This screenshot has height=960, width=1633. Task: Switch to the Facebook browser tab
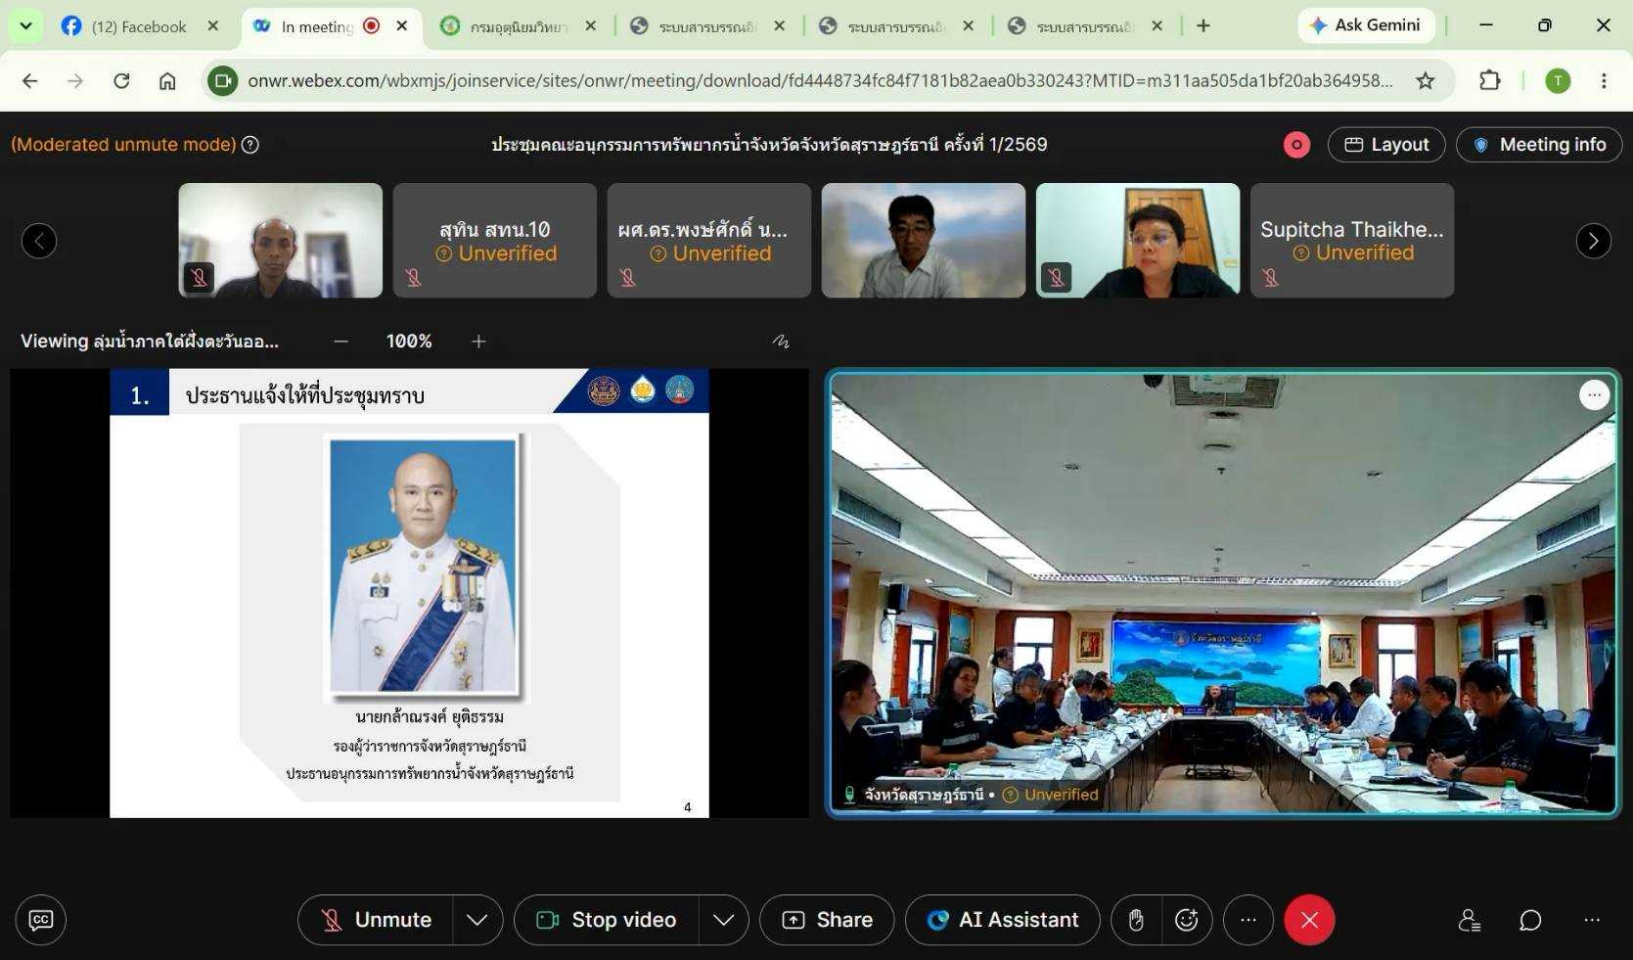tap(139, 26)
